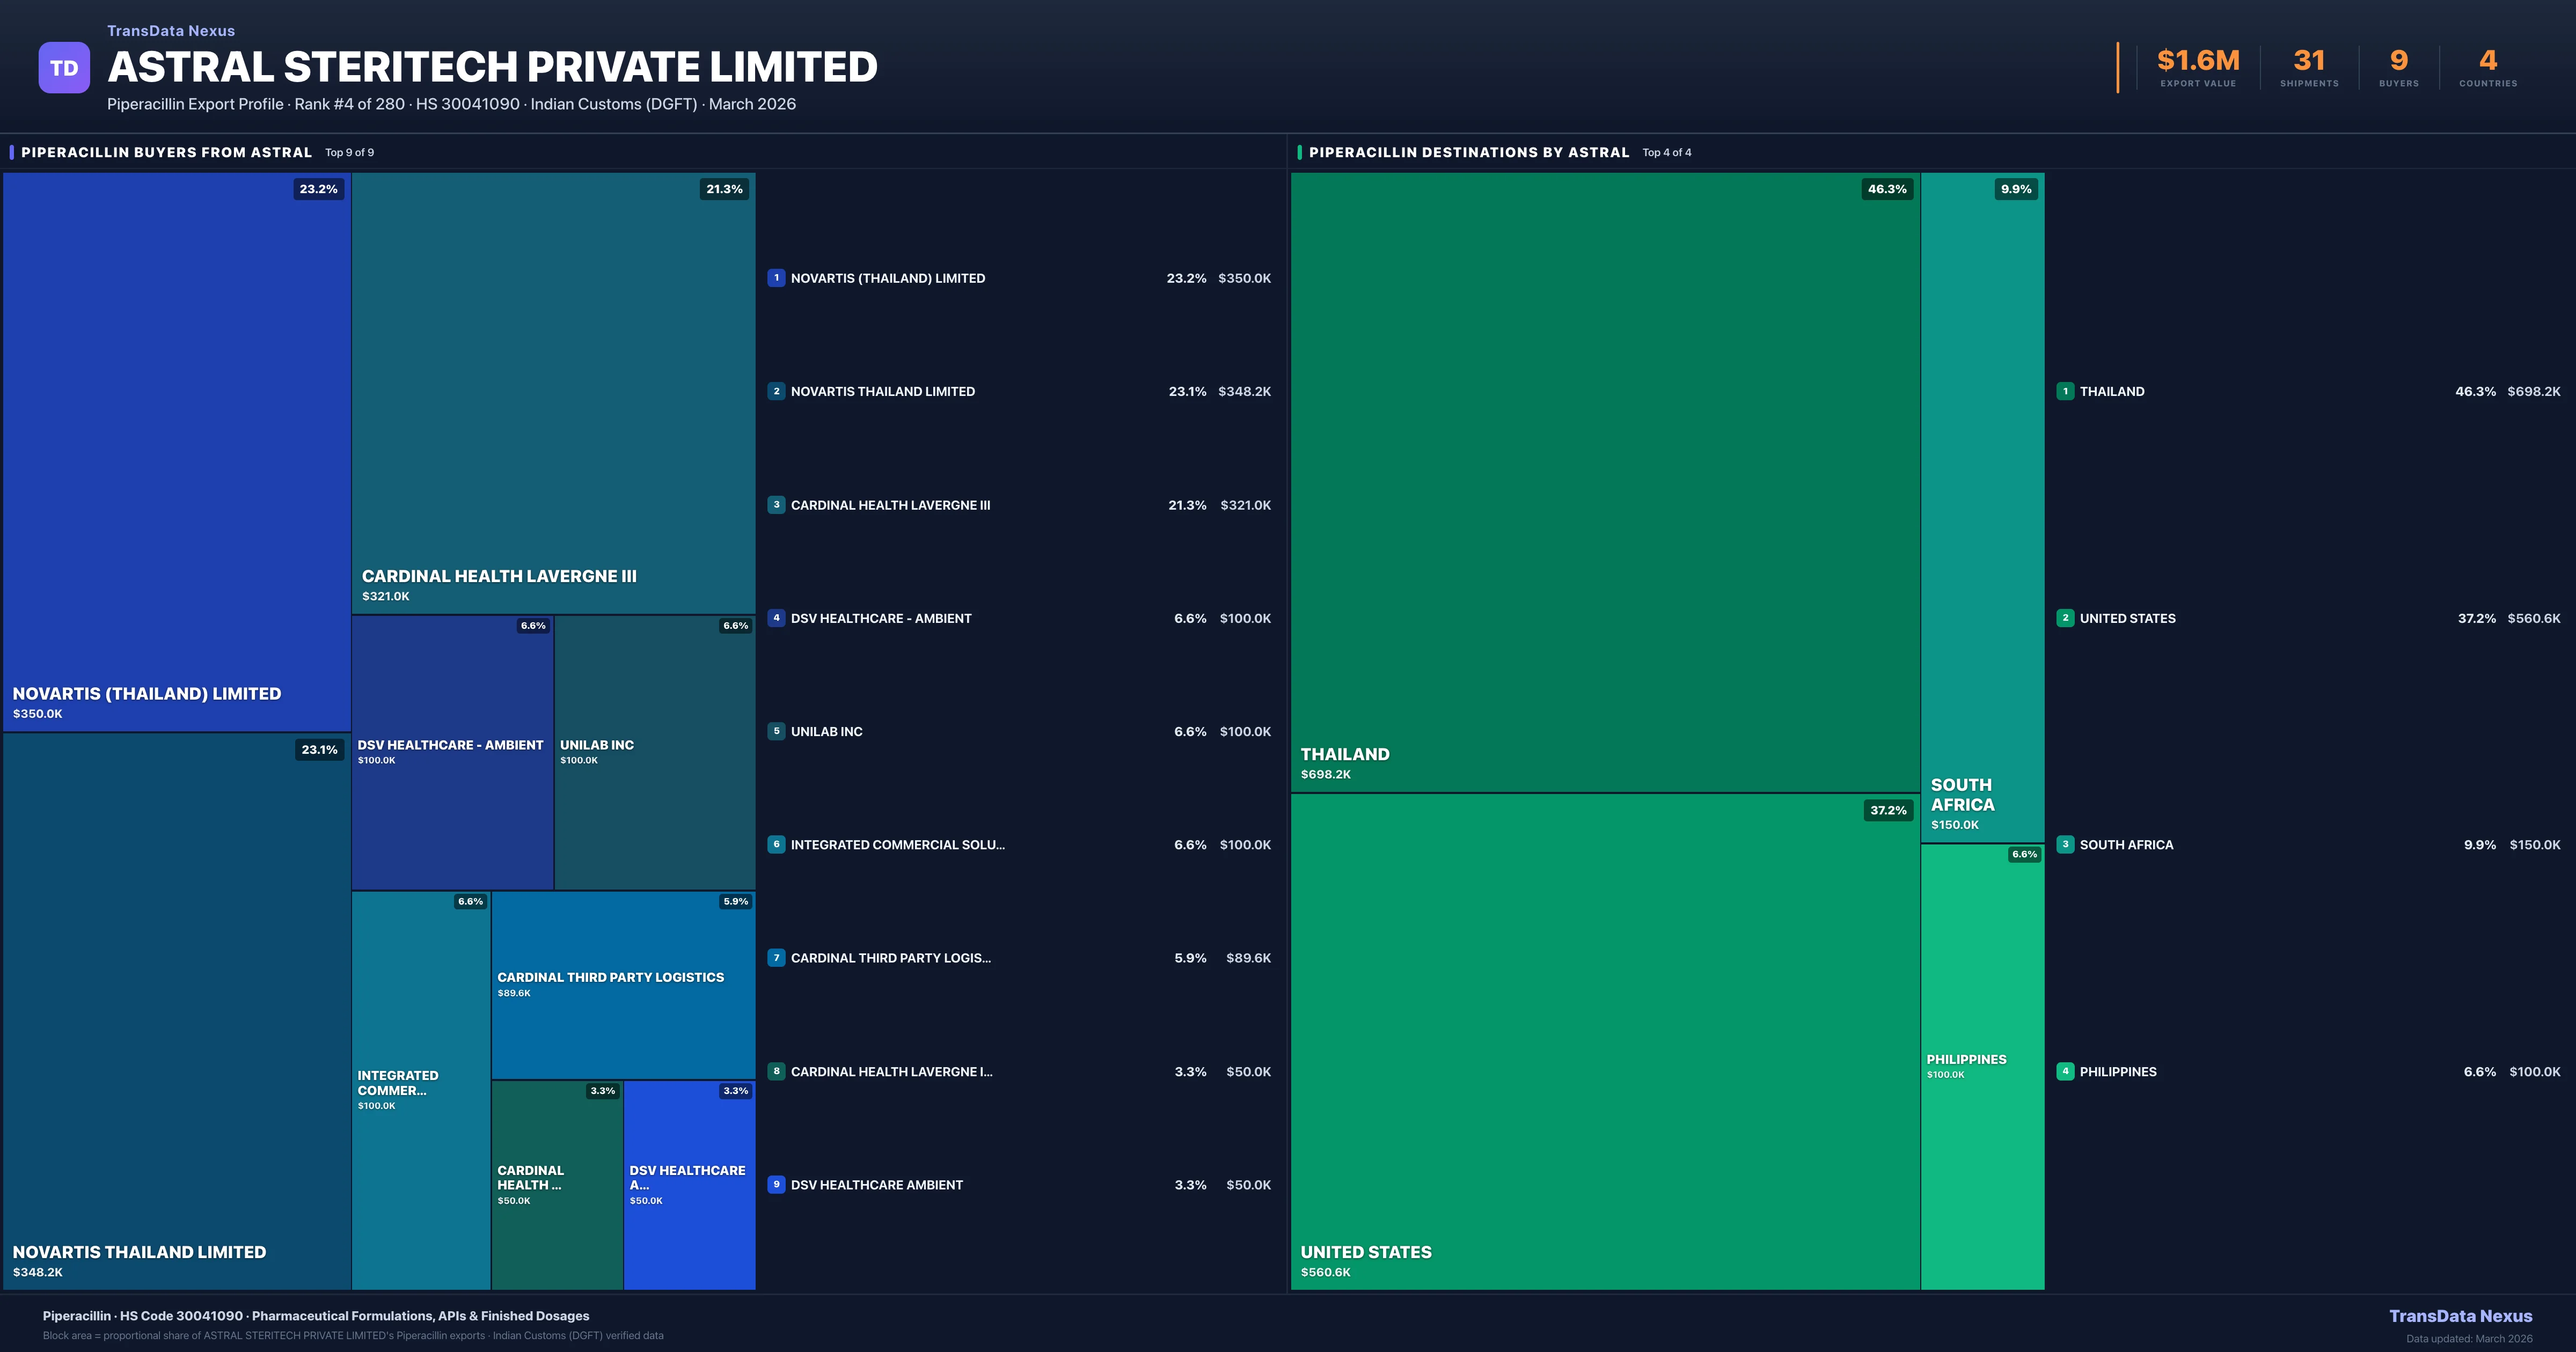Click rank 4 badge beside Philippines destination
The image size is (2576, 1352).
pos(2065,1071)
